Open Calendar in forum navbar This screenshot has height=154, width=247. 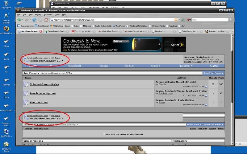click(104, 66)
